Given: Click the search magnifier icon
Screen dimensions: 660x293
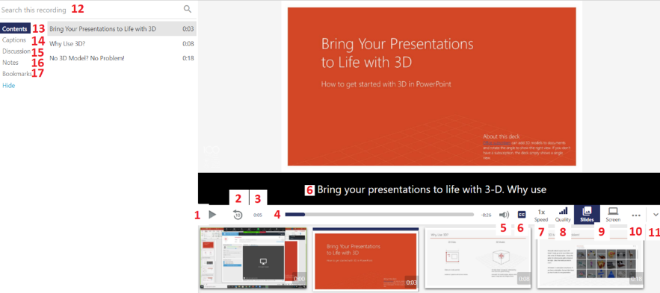Looking at the screenshot, I should point(188,9).
